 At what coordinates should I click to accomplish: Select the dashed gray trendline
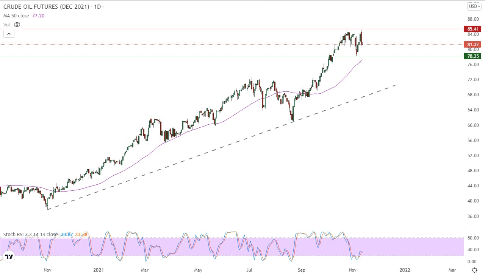tap(222, 147)
